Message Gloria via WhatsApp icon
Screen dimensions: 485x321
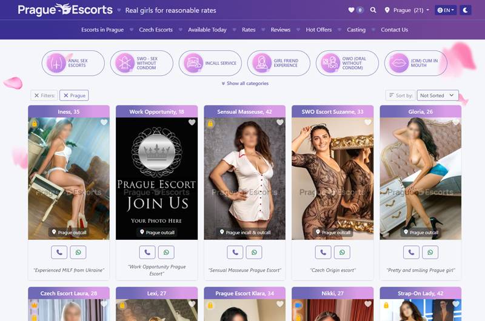click(x=430, y=253)
